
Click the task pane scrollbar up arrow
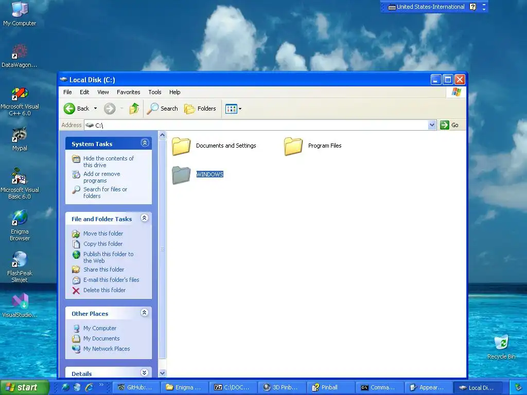162,135
